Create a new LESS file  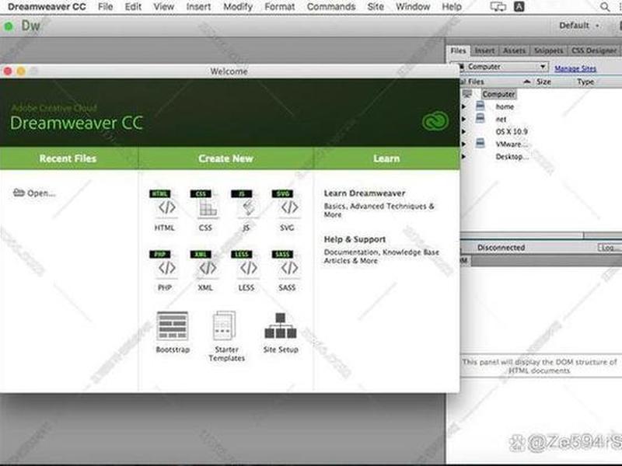click(246, 271)
